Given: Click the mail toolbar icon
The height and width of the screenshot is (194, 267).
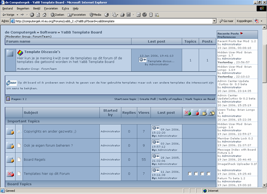Looking at the screenshot, I should [114, 15].
